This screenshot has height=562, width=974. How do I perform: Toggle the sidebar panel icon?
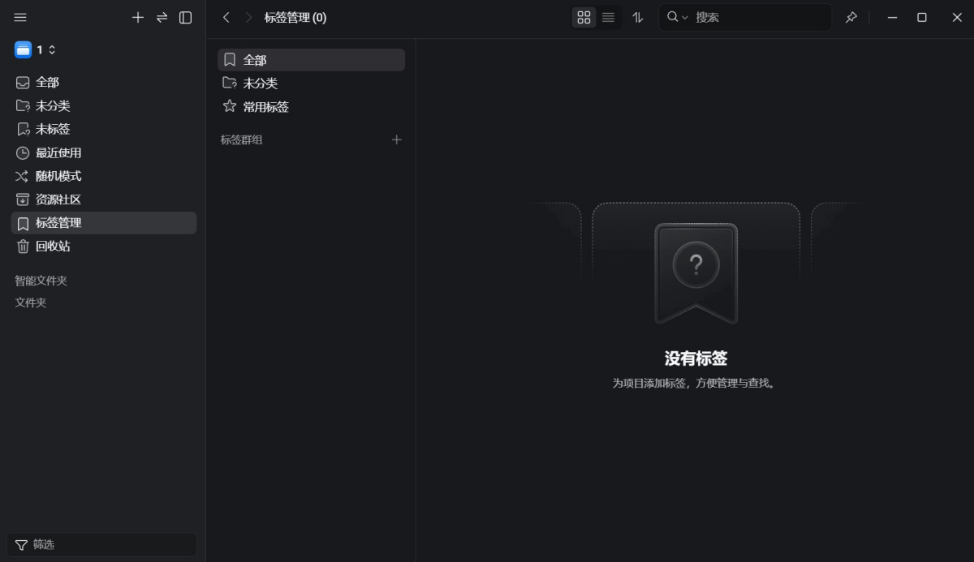(x=186, y=17)
